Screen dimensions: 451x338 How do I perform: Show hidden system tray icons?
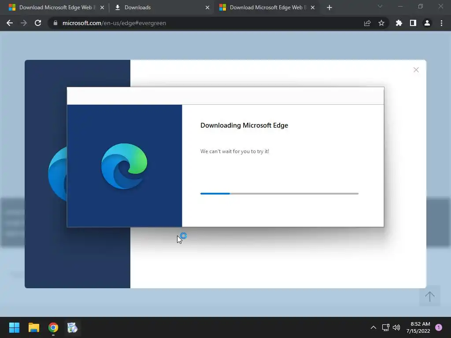point(373,327)
